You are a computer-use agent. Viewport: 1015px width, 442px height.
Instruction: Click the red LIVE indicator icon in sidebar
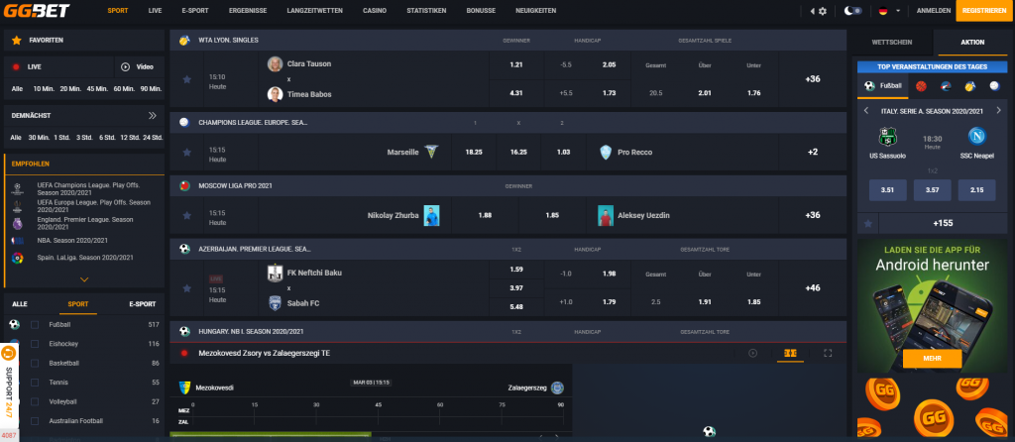pyautogui.click(x=16, y=66)
